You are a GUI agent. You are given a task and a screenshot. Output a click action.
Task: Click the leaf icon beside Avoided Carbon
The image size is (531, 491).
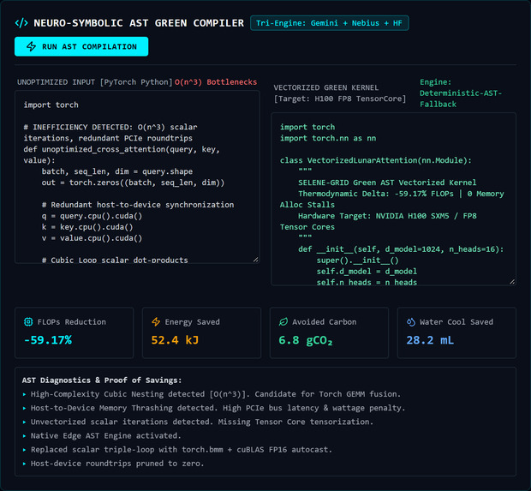[283, 321]
